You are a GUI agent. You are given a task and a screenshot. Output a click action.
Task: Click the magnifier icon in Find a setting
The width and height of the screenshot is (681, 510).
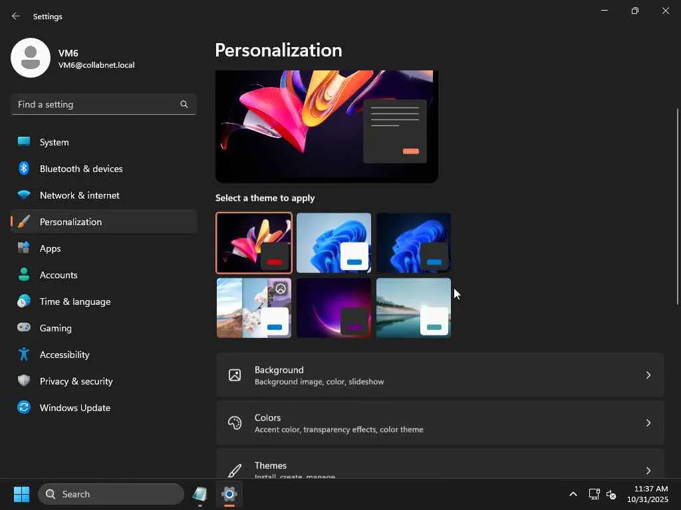pyautogui.click(x=184, y=104)
